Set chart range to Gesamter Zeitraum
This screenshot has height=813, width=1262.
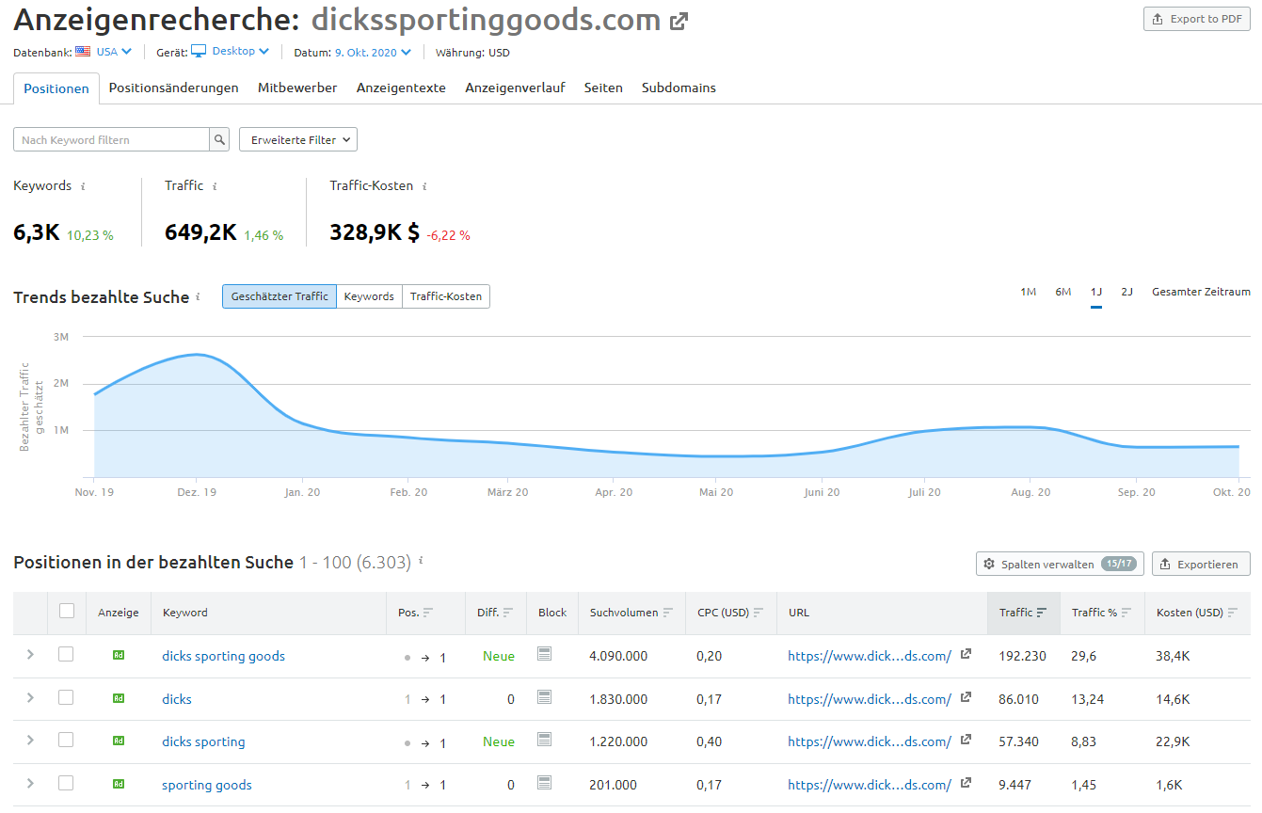pyautogui.click(x=1201, y=292)
